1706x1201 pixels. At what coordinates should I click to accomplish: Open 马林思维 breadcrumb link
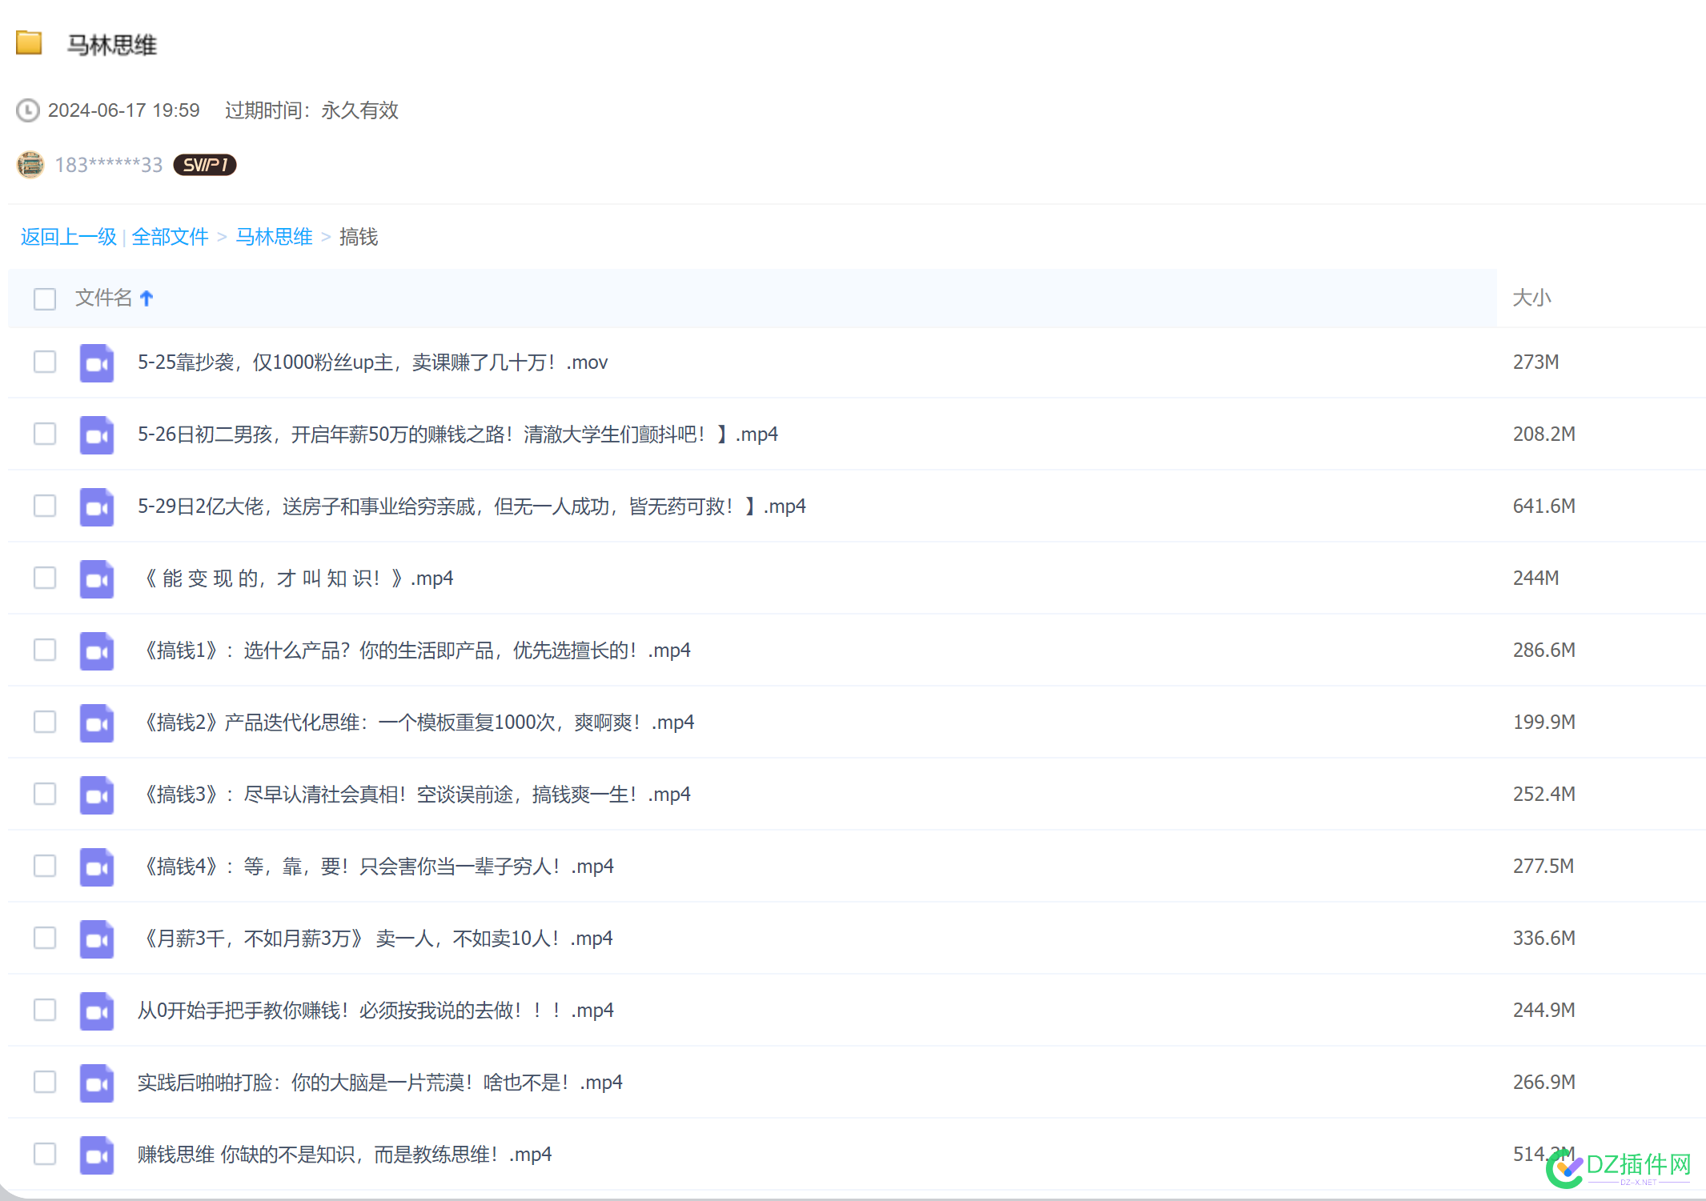point(274,237)
